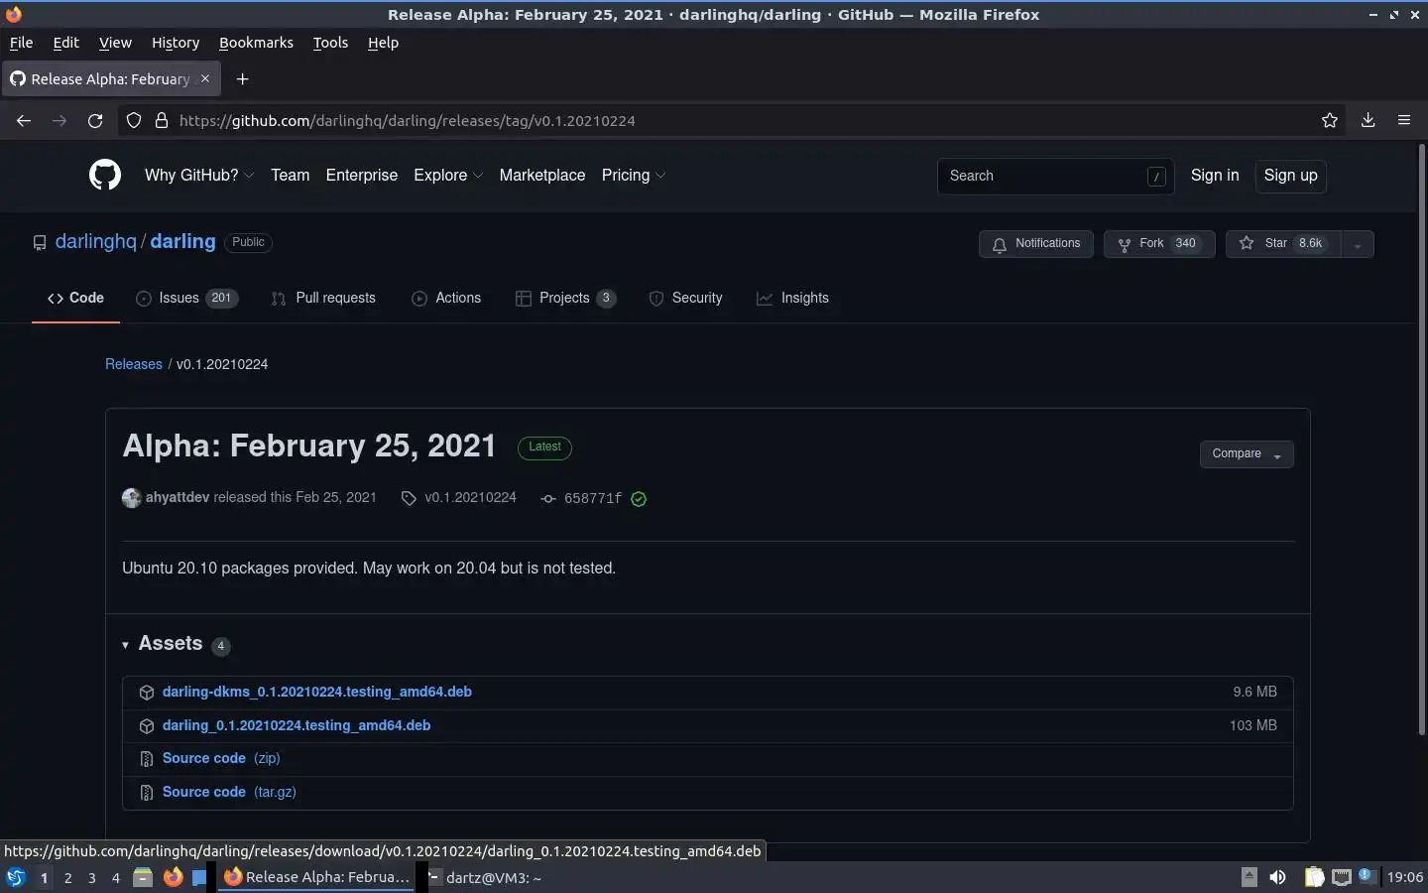Click ahyattdev's avatar image

131,498
